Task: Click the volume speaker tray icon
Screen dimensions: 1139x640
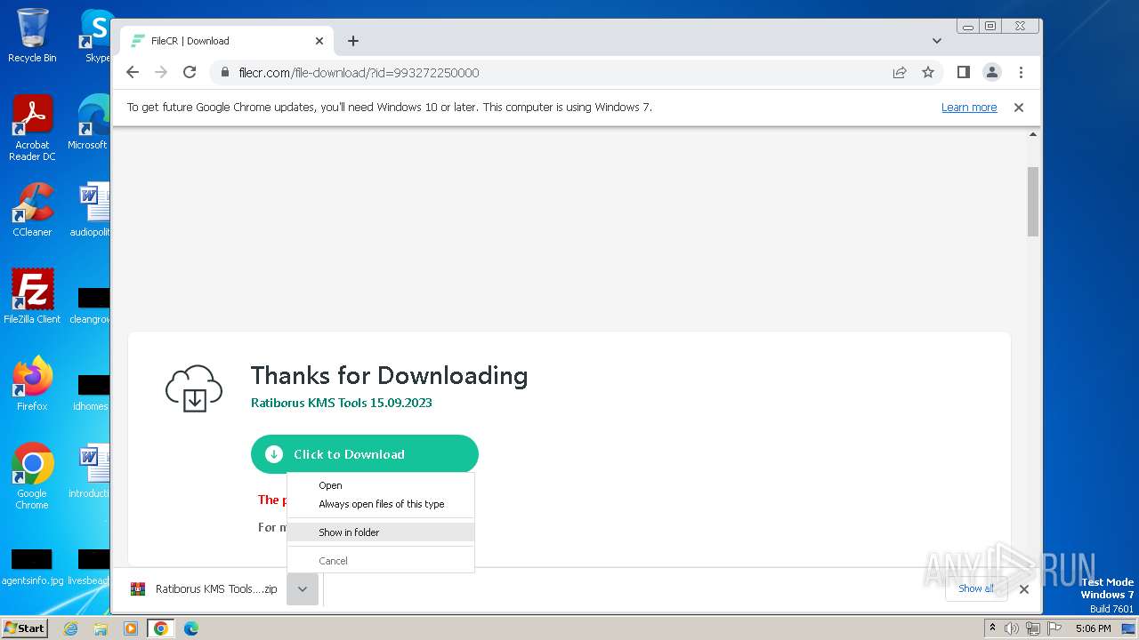Action: [1012, 628]
